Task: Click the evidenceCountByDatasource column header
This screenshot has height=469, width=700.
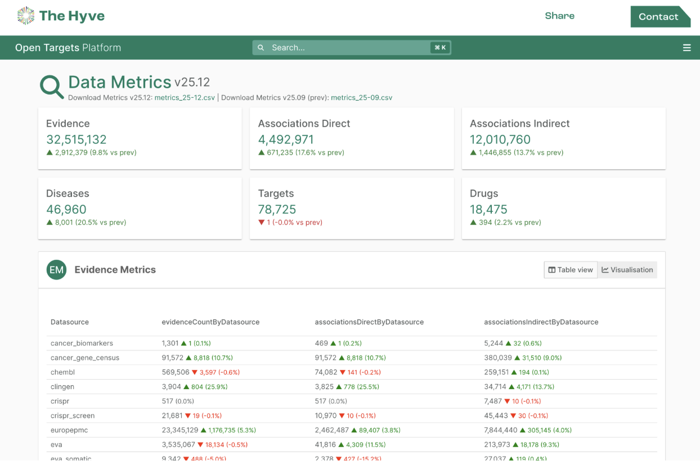Action: coord(210,322)
